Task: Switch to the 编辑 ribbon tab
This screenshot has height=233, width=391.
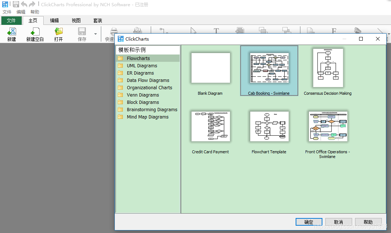Action: pyautogui.click(x=54, y=20)
